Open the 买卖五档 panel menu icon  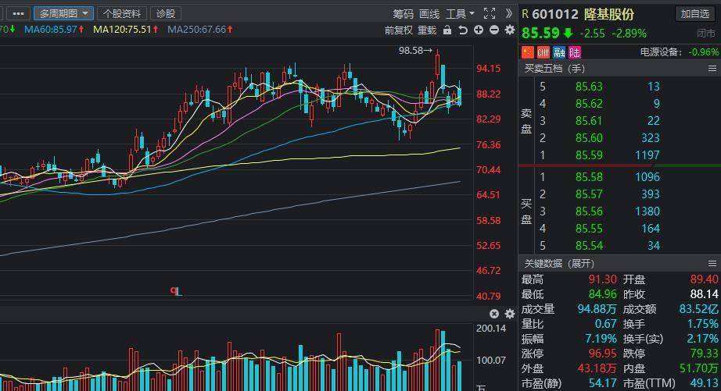[712, 69]
